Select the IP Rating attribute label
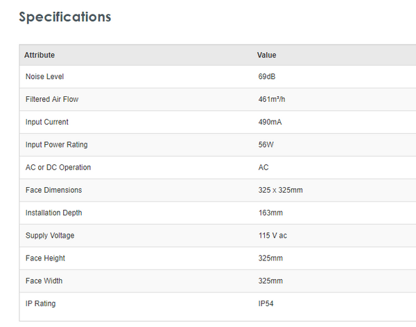 40,303
